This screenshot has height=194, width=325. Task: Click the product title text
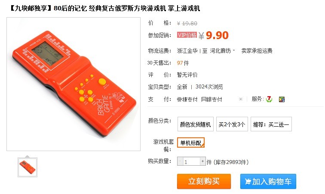click(x=104, y=8)
